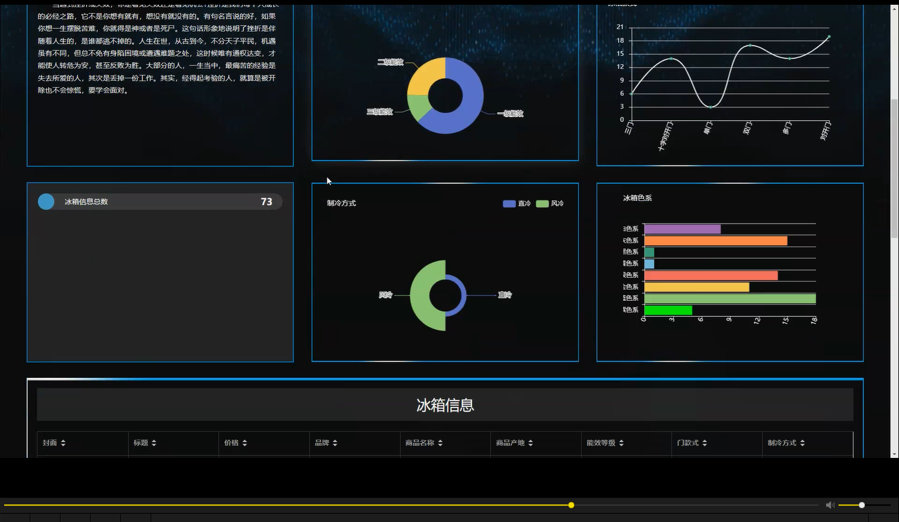Click the total count value 73
Screen dimensions: 899x522
266,202
